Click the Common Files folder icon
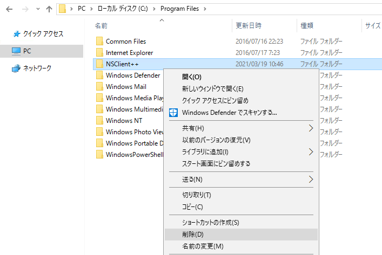Screen dimensions: 382x255 pyautogui.click(x=99, y=42)
